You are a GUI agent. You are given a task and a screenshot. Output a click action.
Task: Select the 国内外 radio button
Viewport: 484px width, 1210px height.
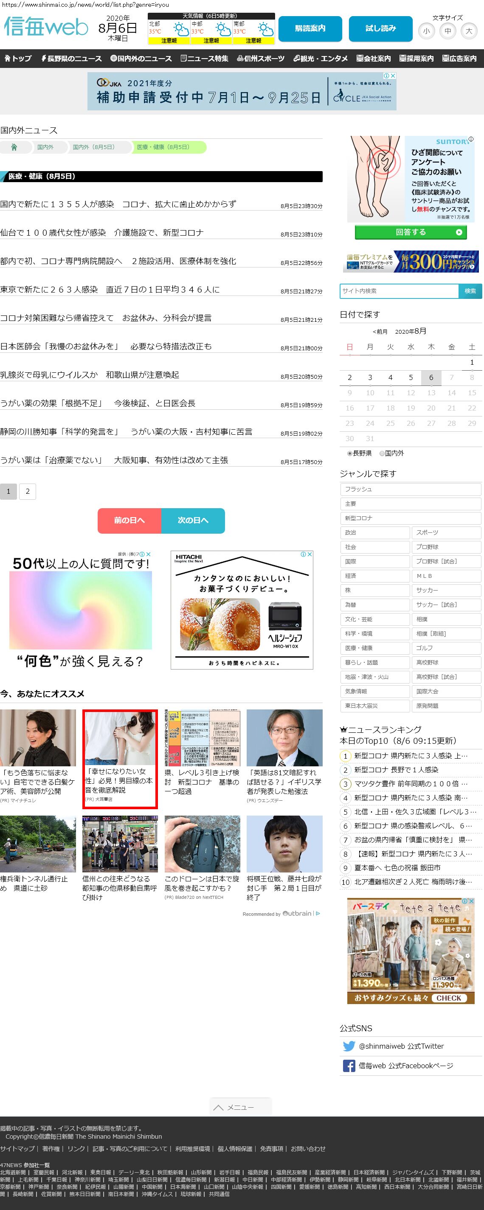coord(382,453)
